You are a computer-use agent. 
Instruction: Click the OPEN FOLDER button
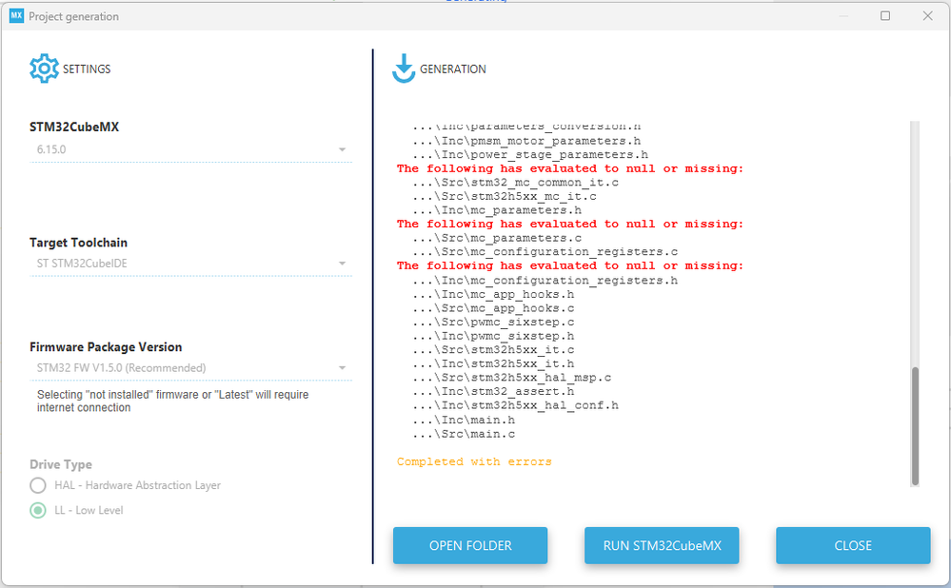pos(470,545)
